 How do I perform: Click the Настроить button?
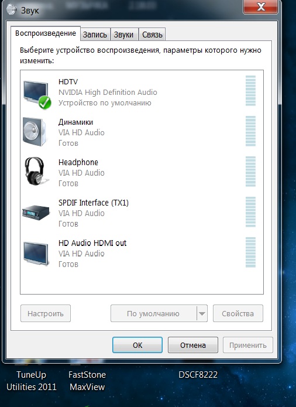(46, 313)
